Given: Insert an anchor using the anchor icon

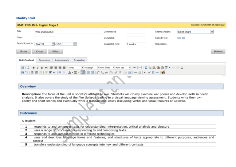Looking at the screenshot, I should point(181,67).
